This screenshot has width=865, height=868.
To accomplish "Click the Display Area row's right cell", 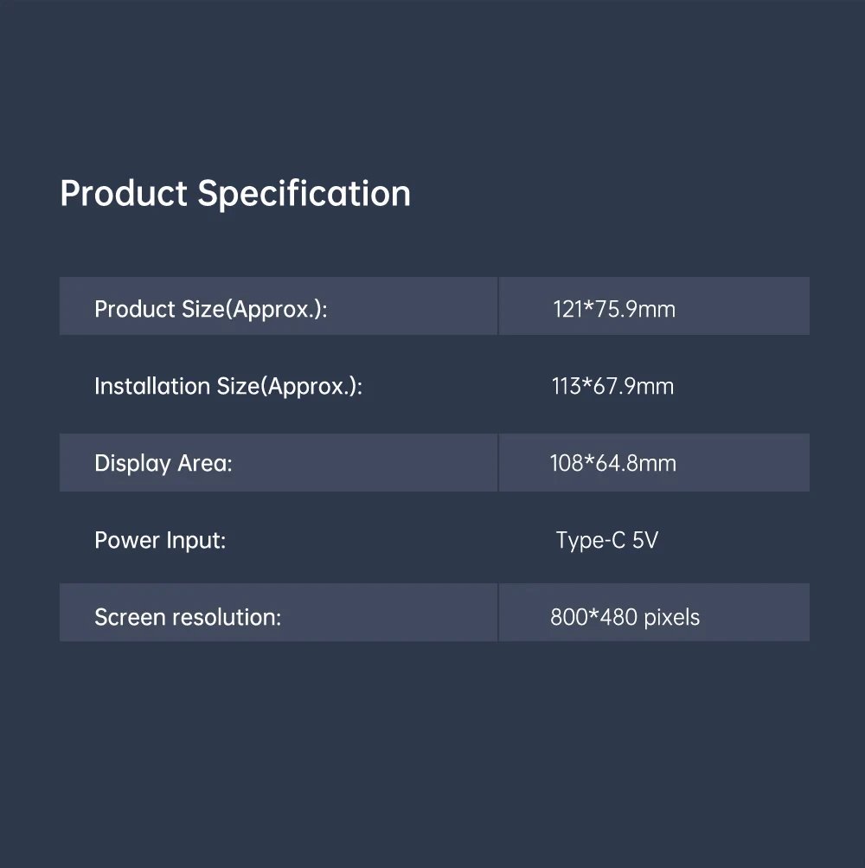I will coord(654,463).
